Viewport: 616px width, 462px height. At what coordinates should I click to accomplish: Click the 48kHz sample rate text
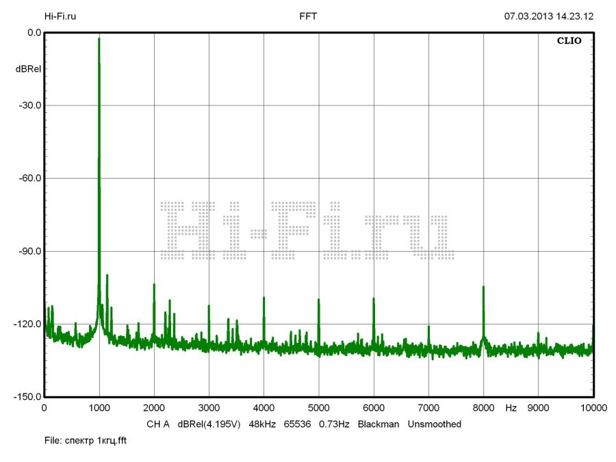tap(262, 424)
